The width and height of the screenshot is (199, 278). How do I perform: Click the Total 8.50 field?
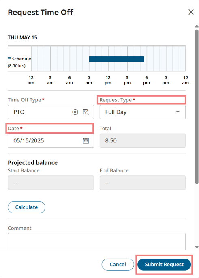[x=143, y=140]
